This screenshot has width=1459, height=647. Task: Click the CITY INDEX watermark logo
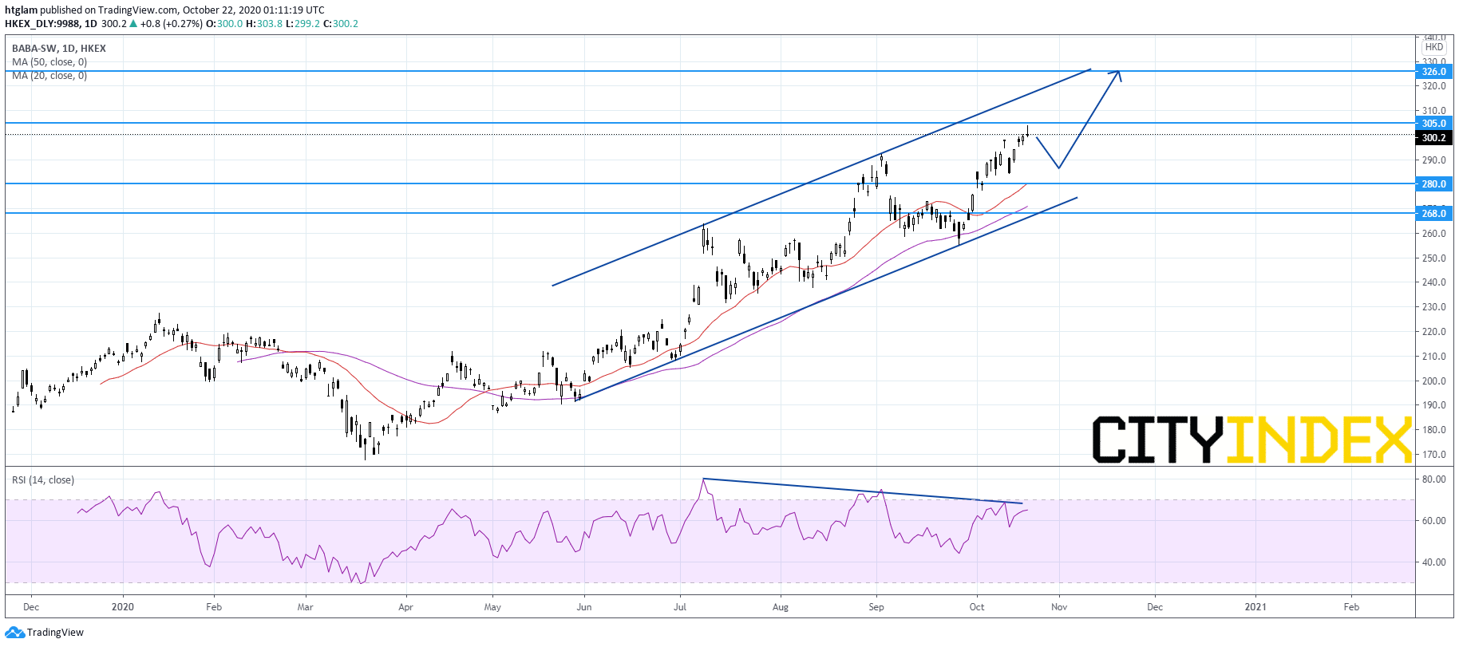point(1251,440)
